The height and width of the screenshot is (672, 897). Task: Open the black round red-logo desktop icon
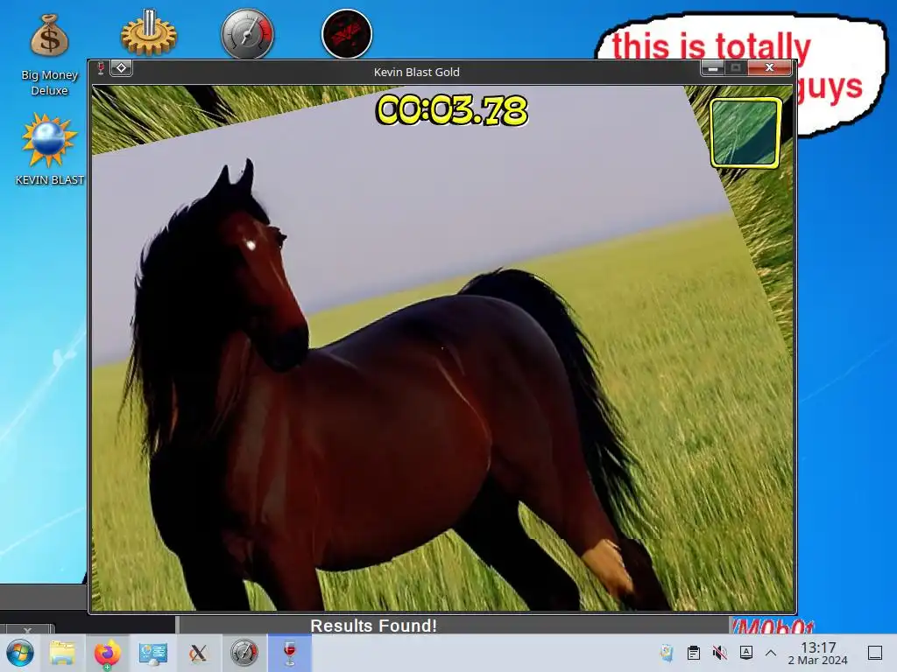tap(347, 34)
